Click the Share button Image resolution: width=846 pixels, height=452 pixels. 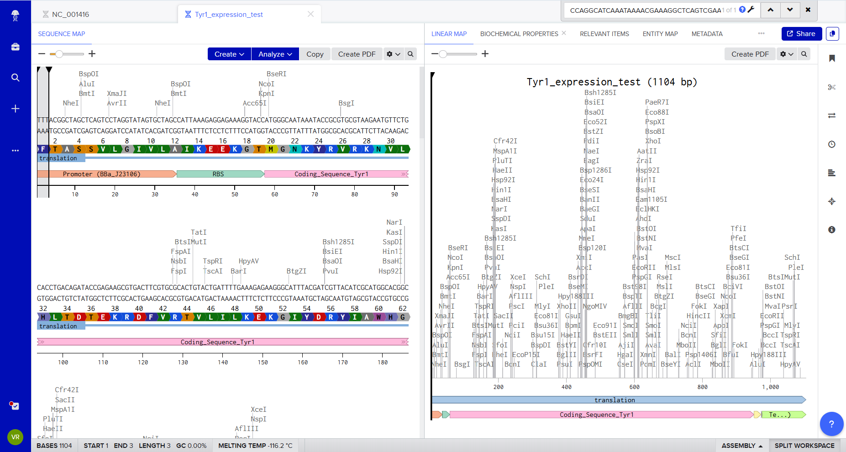pos(801,33)
